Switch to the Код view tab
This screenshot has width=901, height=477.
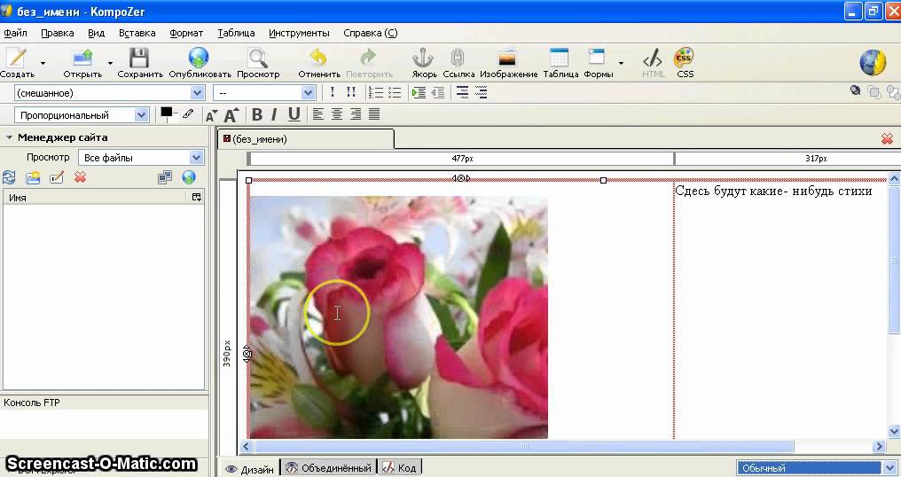coord(400,468)
